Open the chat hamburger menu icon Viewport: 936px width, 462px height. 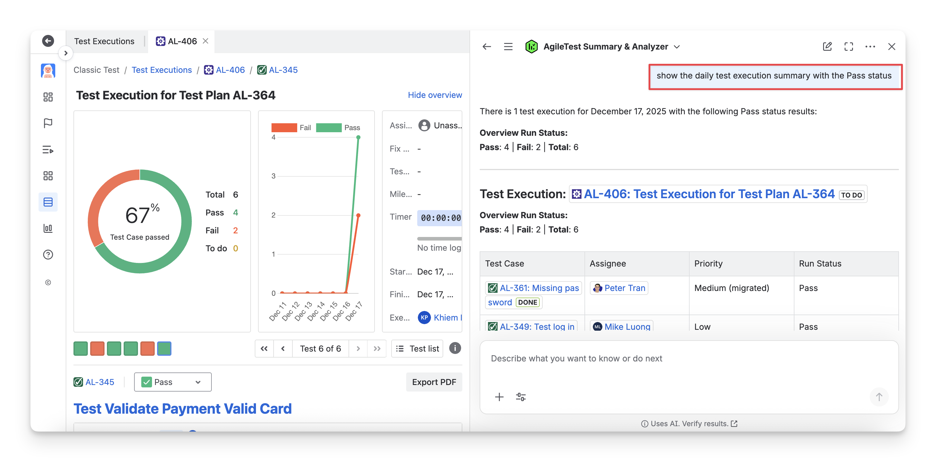coord(508,47)
